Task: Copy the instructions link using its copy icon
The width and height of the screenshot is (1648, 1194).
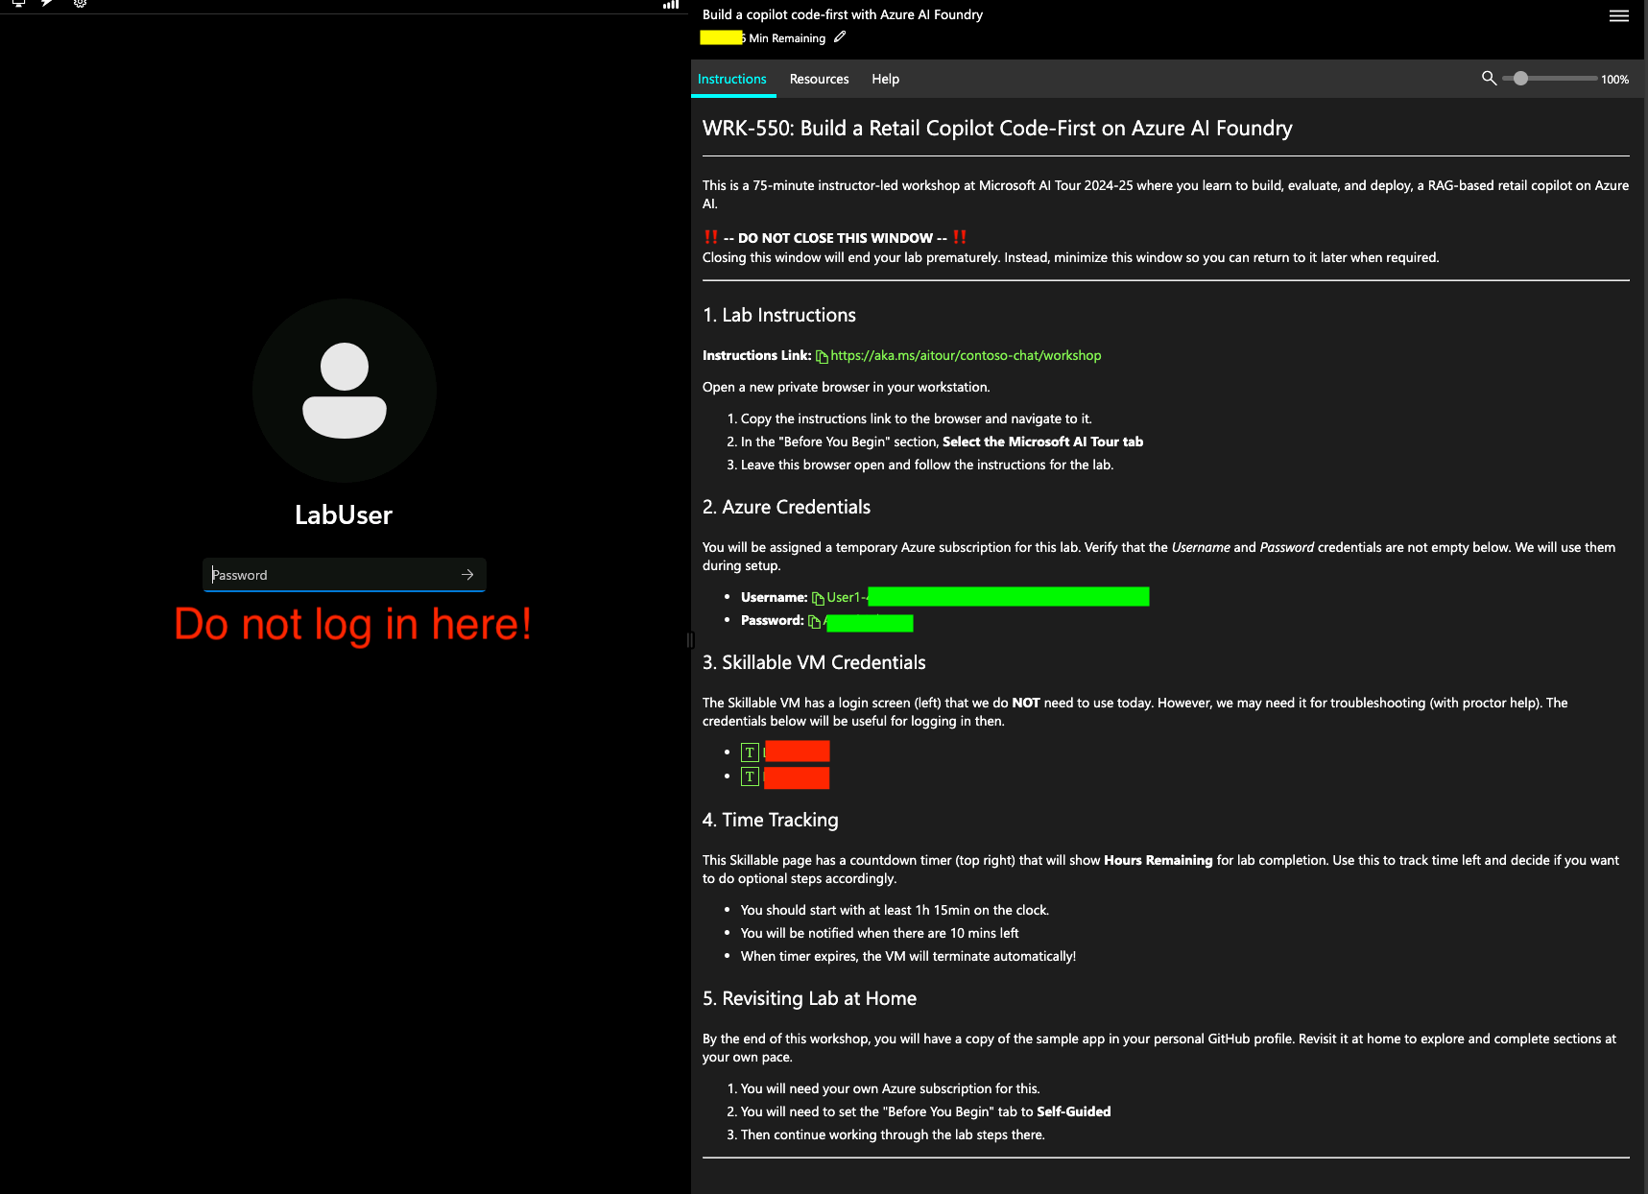Action: (822, 357)
